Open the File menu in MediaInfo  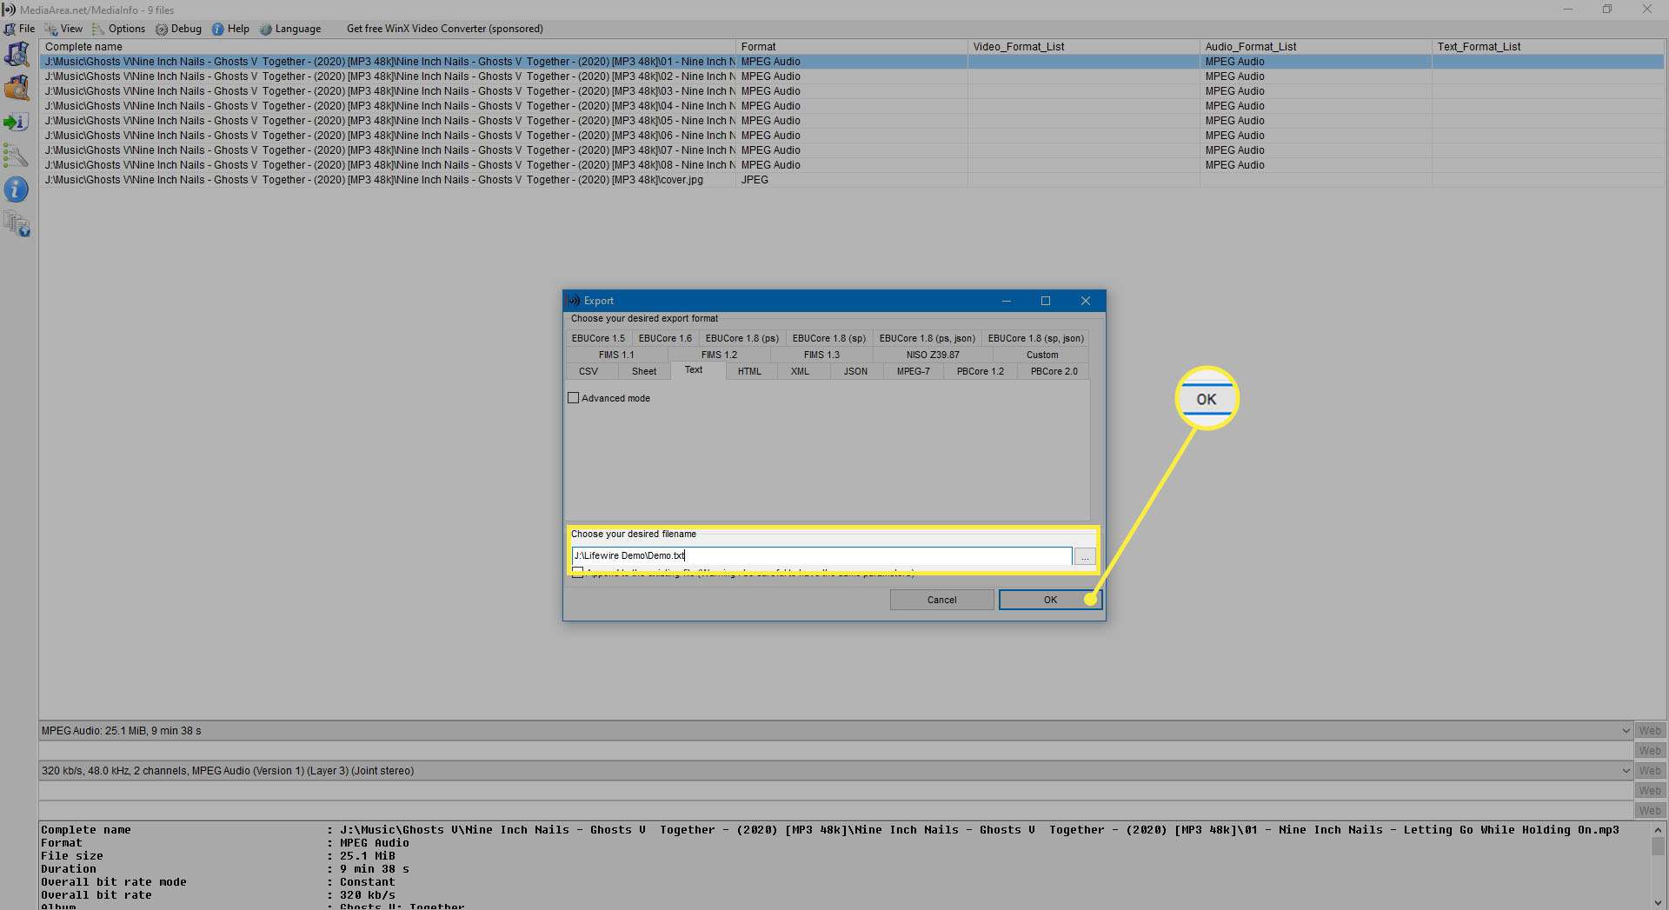(20, 29)
